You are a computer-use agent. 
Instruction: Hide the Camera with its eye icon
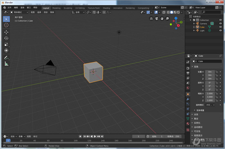220,23
